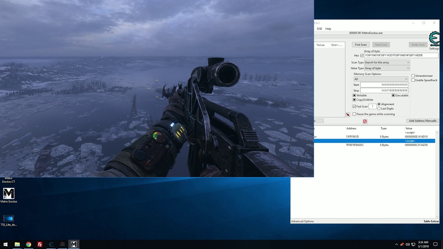Select the highlighted <script> row
This screenshot has height=249, width=443.
[x=374, y=141]
